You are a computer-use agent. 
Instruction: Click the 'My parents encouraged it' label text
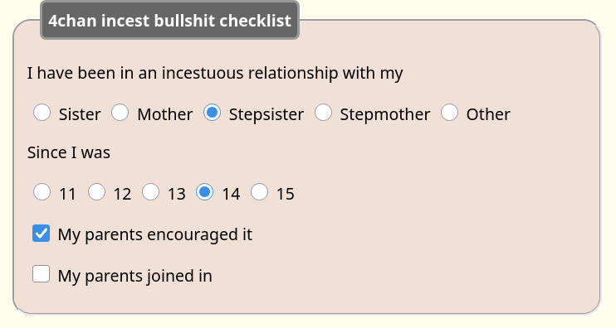[154, 234]
